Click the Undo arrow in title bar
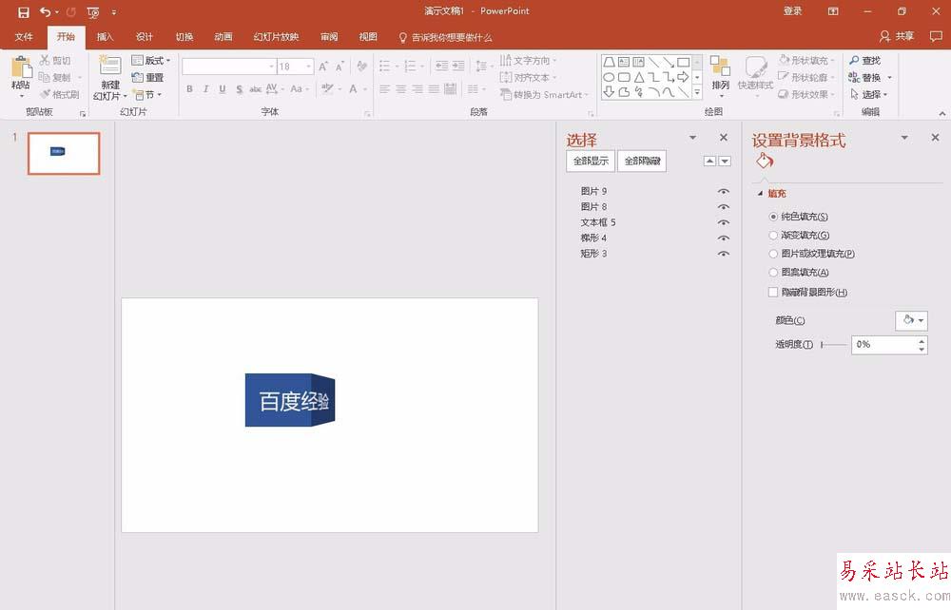Viewport: 951px width, 610px height. [x=45, y=11]
